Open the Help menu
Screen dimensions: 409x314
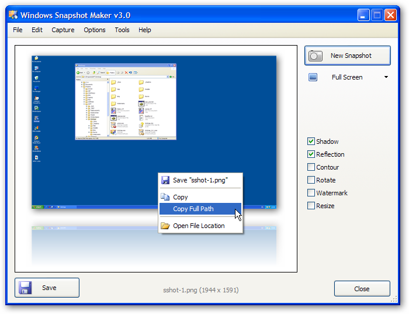145,30
